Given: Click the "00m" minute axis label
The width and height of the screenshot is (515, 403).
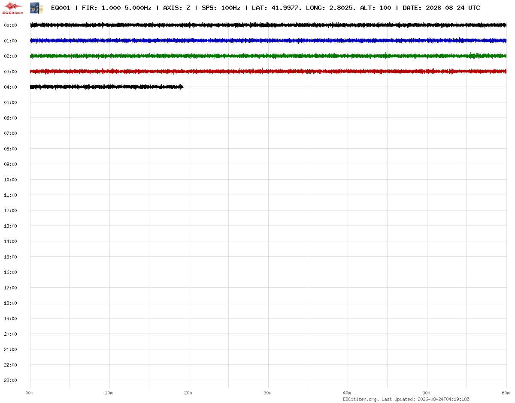Looking at the screenshot, I should [x=30, y=393].
